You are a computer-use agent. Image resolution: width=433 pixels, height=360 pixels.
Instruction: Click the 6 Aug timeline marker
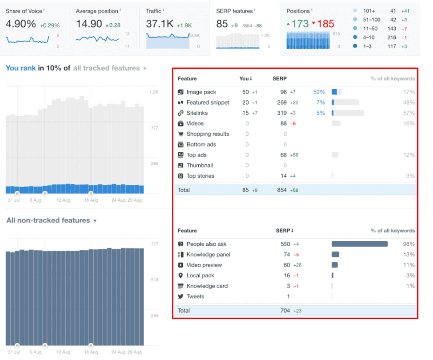[x=45, y=193]
